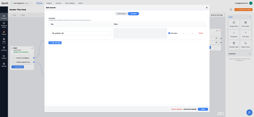Move the tile_product_ids variable down
Image resolution: width=254 pixels, height=117 pixels.
click(x=192, y=33)
